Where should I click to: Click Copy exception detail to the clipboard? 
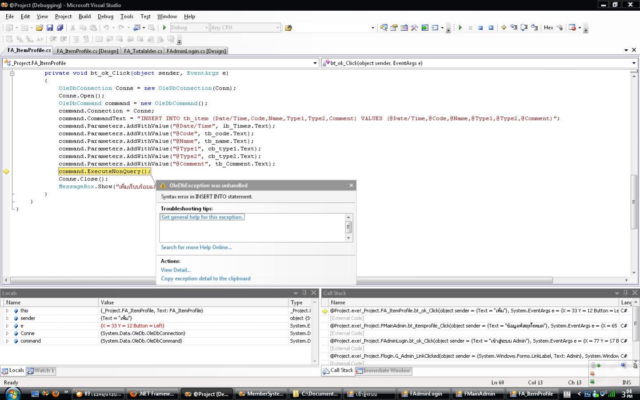point(205,279)
